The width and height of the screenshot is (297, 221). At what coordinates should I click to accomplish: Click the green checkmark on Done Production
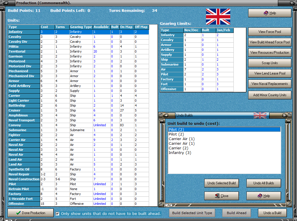[18, 213]
